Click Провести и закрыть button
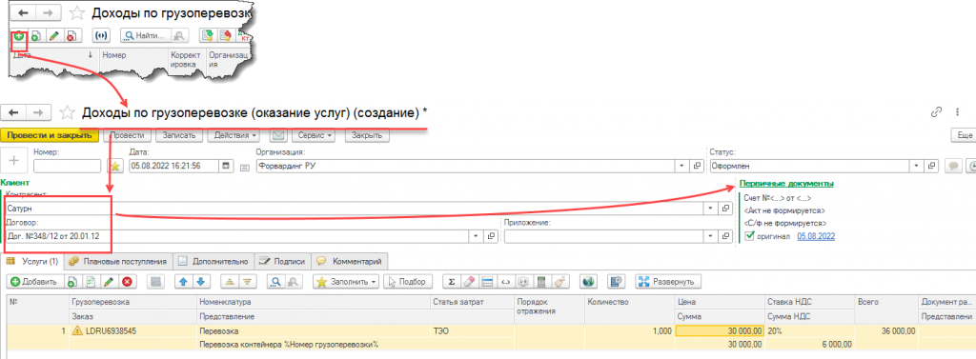Viewport: 976px width, 359px height. pos(50,135)
